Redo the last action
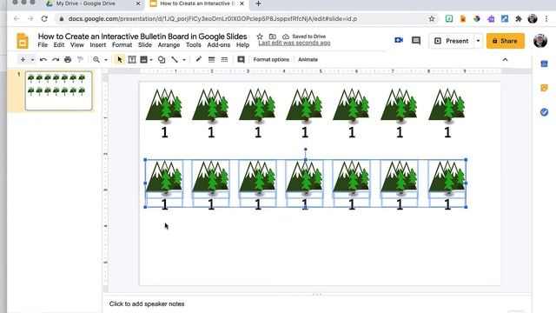The width and height of the screenshot is (556, 313). click(x=56, y=60)
